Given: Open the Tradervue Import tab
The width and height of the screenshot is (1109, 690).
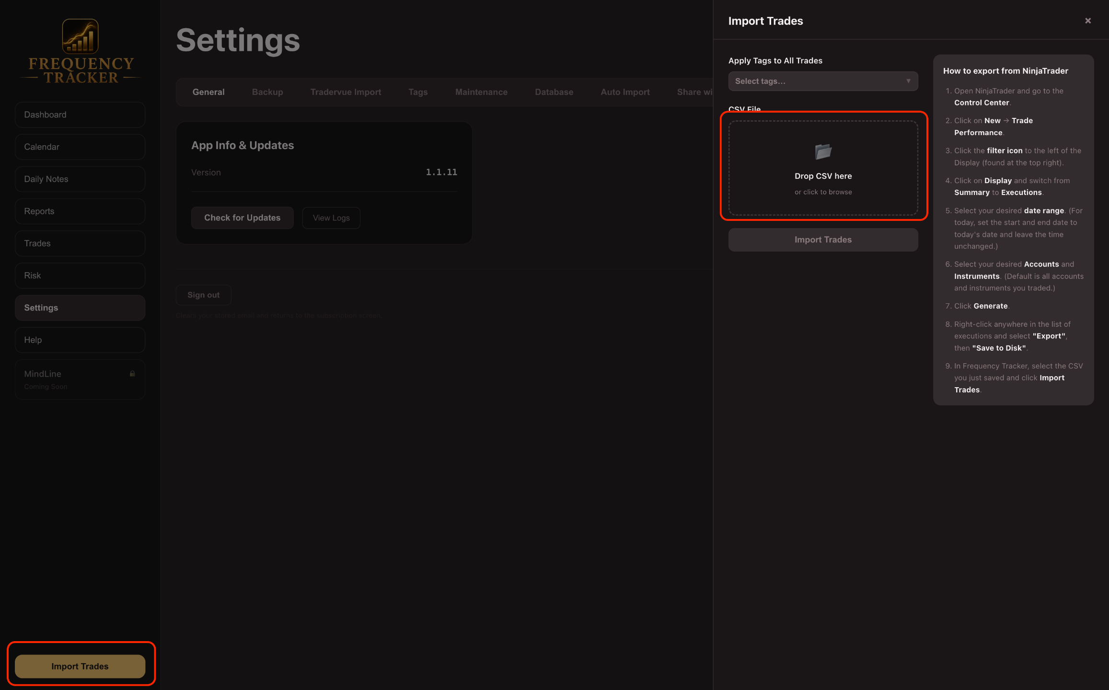Looking at the screenshot, I should (346, 92).
